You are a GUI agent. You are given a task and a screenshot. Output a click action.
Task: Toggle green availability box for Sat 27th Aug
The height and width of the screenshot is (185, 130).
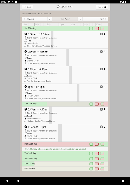(x=91, y=29)
